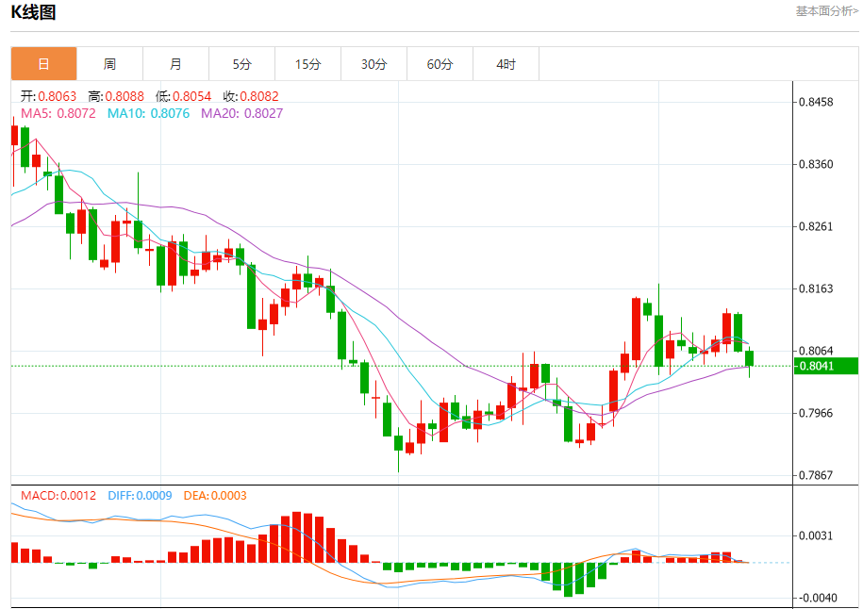Select the 日 daily chart tab
The height and width of the screenshot is (609, 863).
click(44, 64)
